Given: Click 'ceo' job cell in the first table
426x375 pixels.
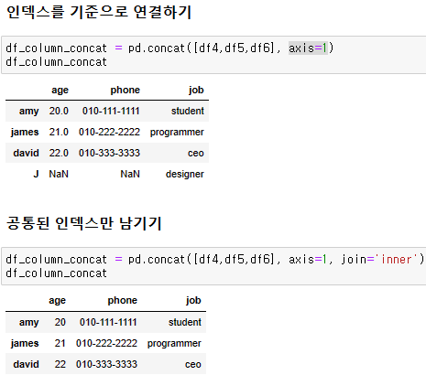Looking at the screenshot, I should coord(196,154).
